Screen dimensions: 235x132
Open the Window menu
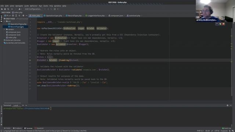pyautogui.click(x=58, y=6)
